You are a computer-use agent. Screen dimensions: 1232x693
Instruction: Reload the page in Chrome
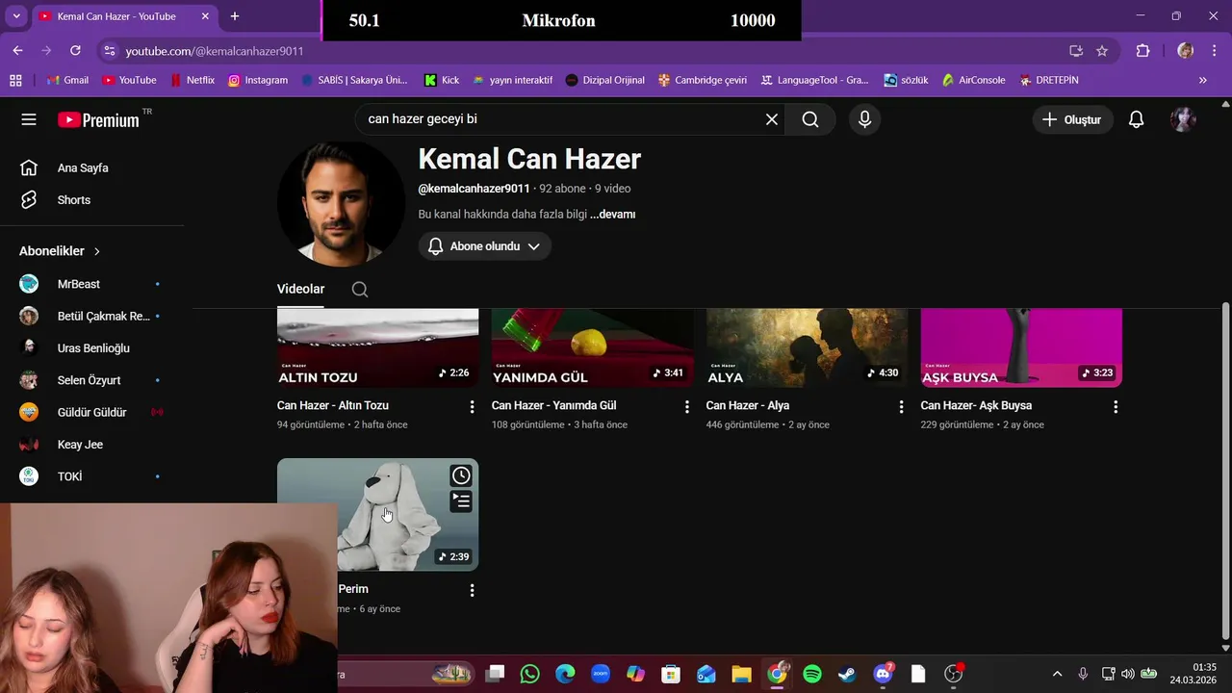(75, 50)
